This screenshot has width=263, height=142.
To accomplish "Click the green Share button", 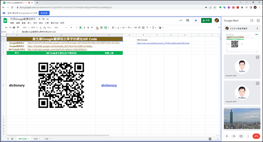I will pyautogui.click(x=206, y=21).
